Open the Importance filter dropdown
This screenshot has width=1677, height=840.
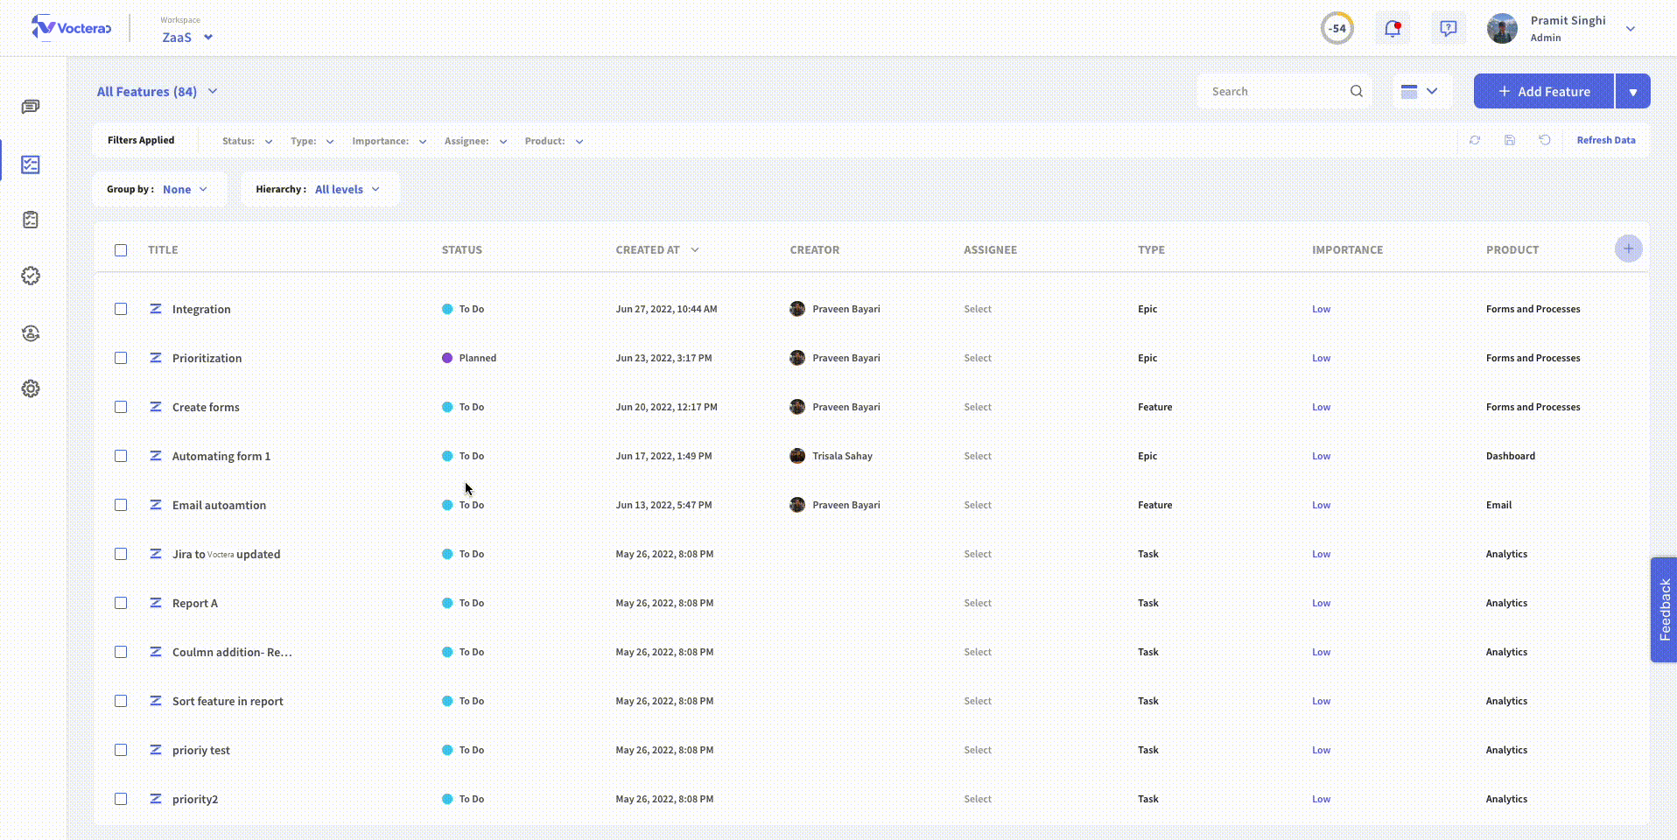389,141
